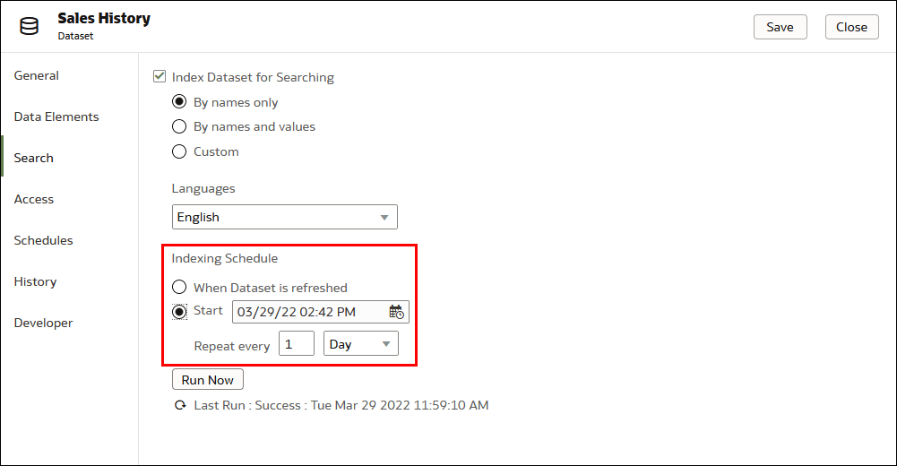The image size is (897, 466).
Task: Select By names and values option
Action: pos(179,126)
